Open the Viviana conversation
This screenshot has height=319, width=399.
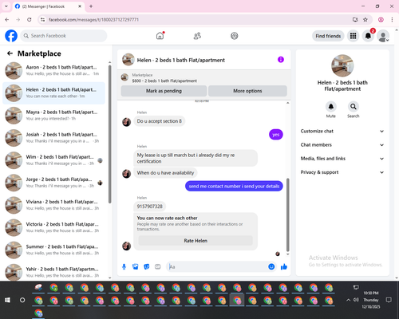53,205
